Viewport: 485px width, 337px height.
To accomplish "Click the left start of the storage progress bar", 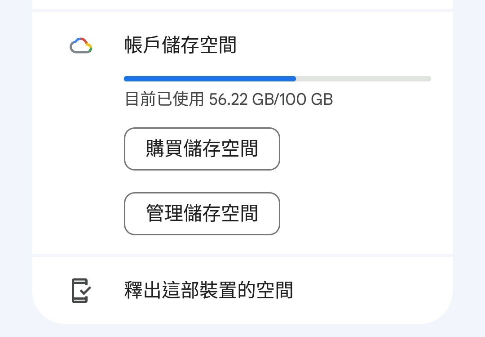I will (128, 79).
